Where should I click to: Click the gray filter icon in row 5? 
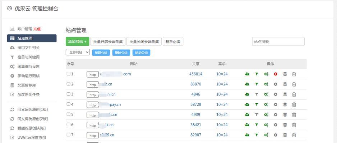[257, 114]
